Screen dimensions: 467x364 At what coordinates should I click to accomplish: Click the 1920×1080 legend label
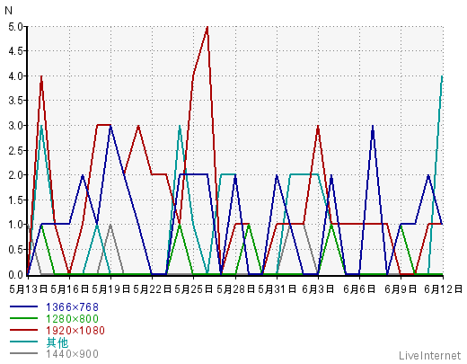point(75,331)
